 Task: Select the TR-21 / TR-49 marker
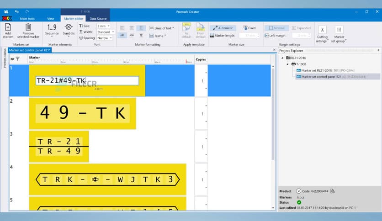59,147
